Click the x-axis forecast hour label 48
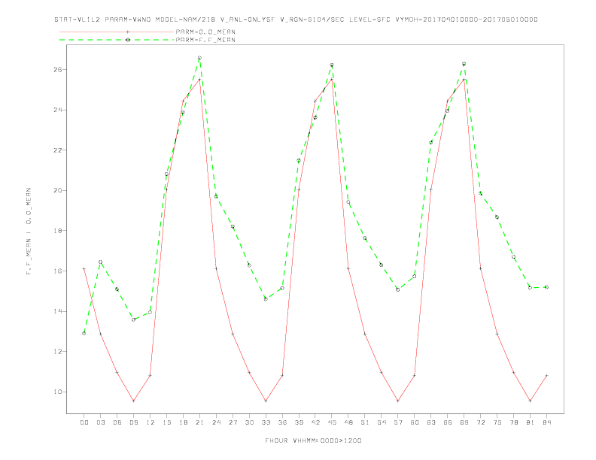This screenshot has width=596, height=460. [x=348, y=422]
